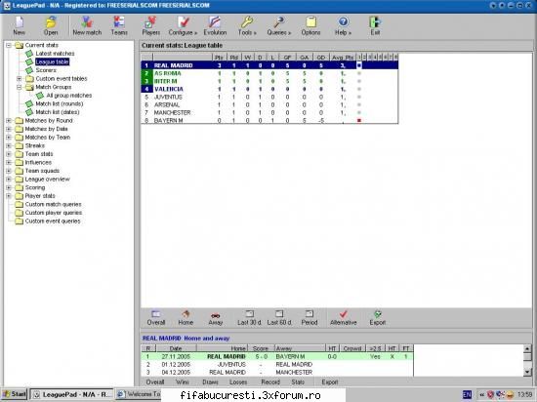Open the Queries toolbar menu
This screenshot has height=402, width=537.
pos(279,26)
